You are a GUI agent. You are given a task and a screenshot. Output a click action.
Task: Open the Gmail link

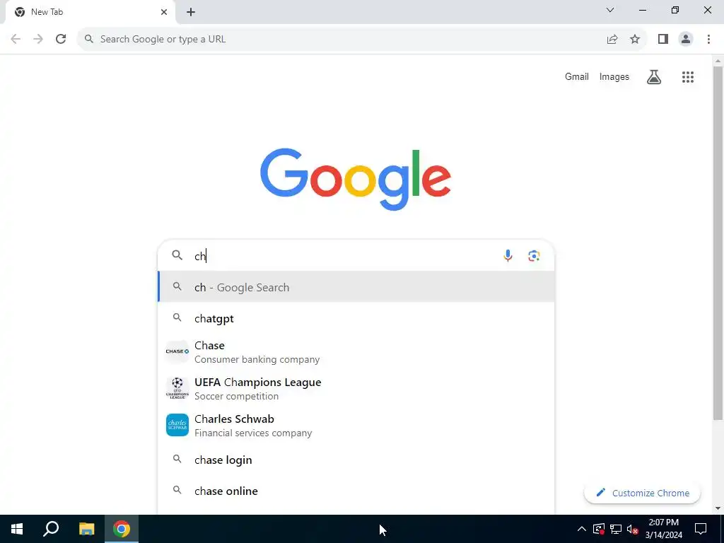(577, 76)
